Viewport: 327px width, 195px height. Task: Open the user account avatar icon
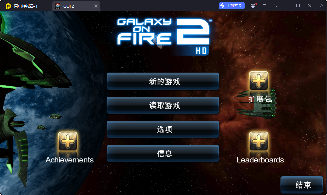coord(253,6)
